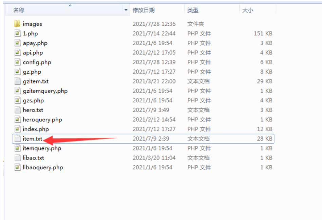Select the gzitemquery.php file icon
The height and width of the screenshot is (220, 322).
click(x=17, y=91)
